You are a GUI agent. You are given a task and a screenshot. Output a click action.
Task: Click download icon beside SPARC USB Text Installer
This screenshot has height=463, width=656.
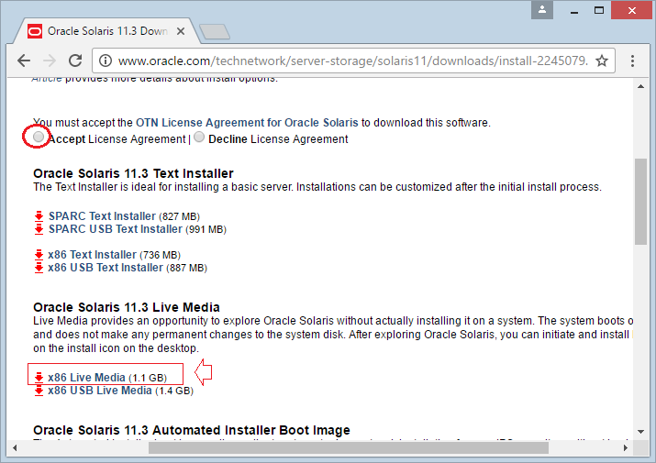tap(39, 229)
